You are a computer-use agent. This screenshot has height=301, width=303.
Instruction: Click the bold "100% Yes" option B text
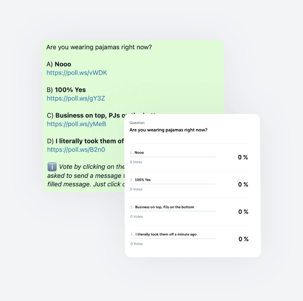[x=70, y=90]
